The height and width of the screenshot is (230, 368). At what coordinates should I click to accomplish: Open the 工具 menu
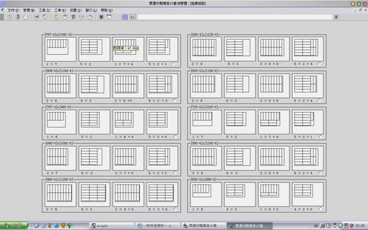click(x=44, y=10)
